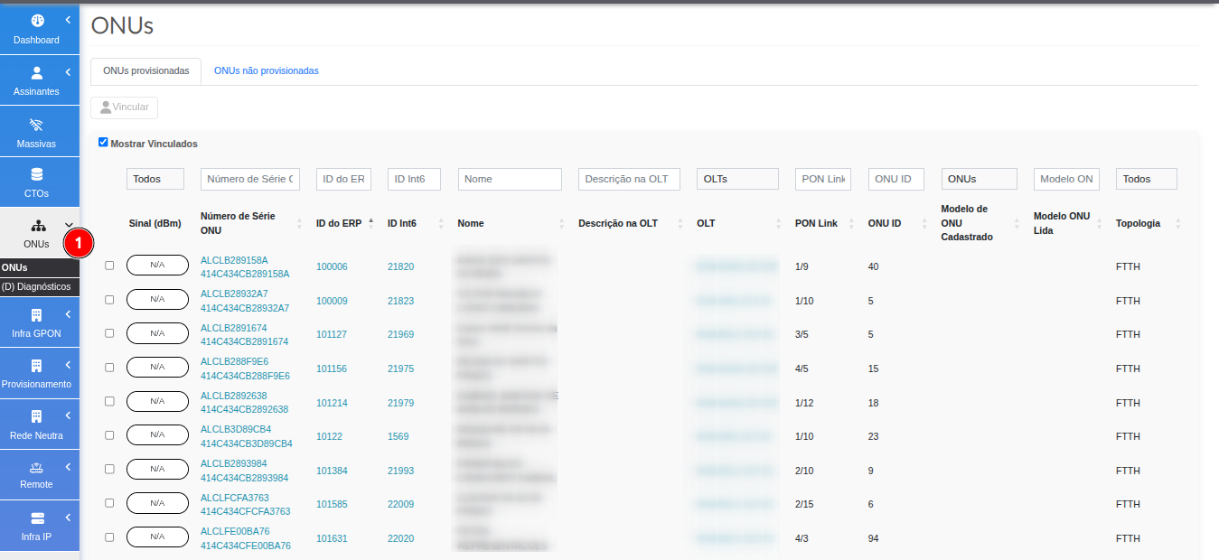Click sort arrows of PON Link column
Screen dimensions: 1219x560
850,223
